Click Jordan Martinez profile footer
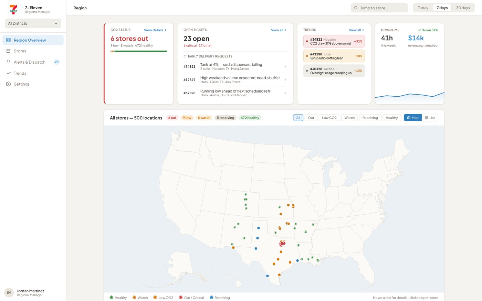The image size is (482, 301). [x=33, y=293]
